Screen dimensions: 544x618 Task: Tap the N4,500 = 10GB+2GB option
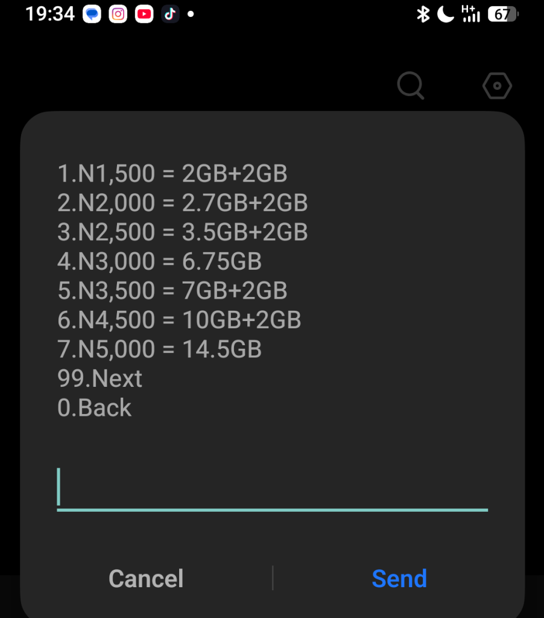pyautogui.click(x=179, y=320)
